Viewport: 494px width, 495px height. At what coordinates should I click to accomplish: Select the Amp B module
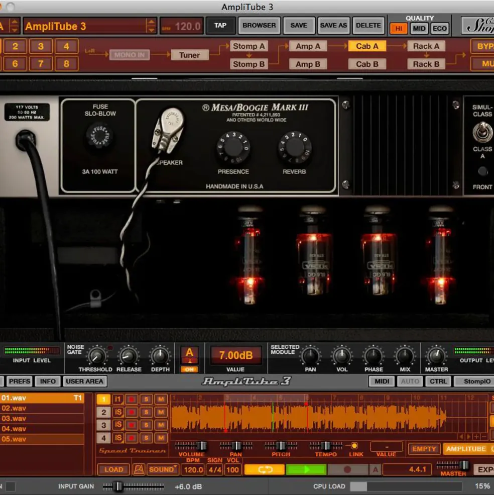(x=308, y=64)
